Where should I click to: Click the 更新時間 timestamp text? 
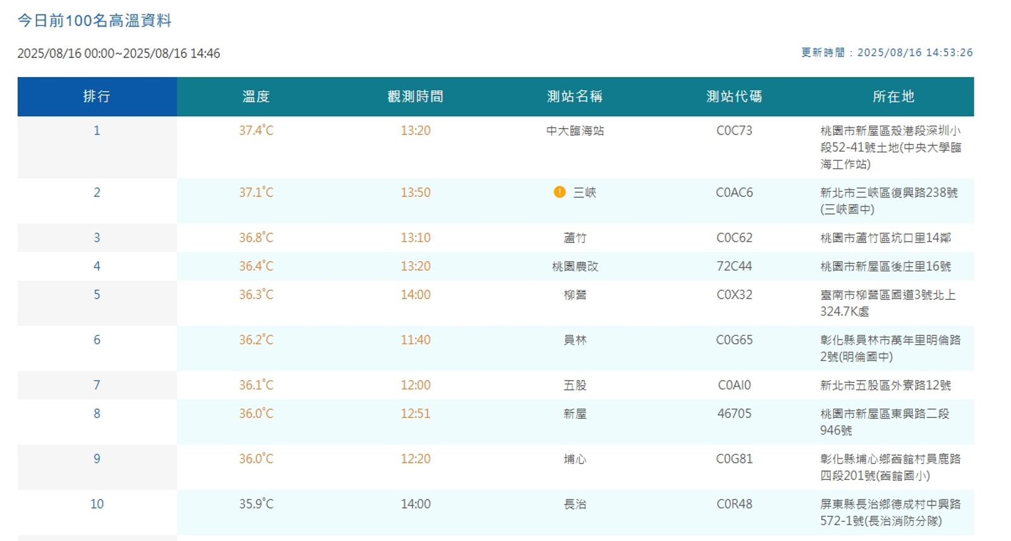tap(887, 52)
